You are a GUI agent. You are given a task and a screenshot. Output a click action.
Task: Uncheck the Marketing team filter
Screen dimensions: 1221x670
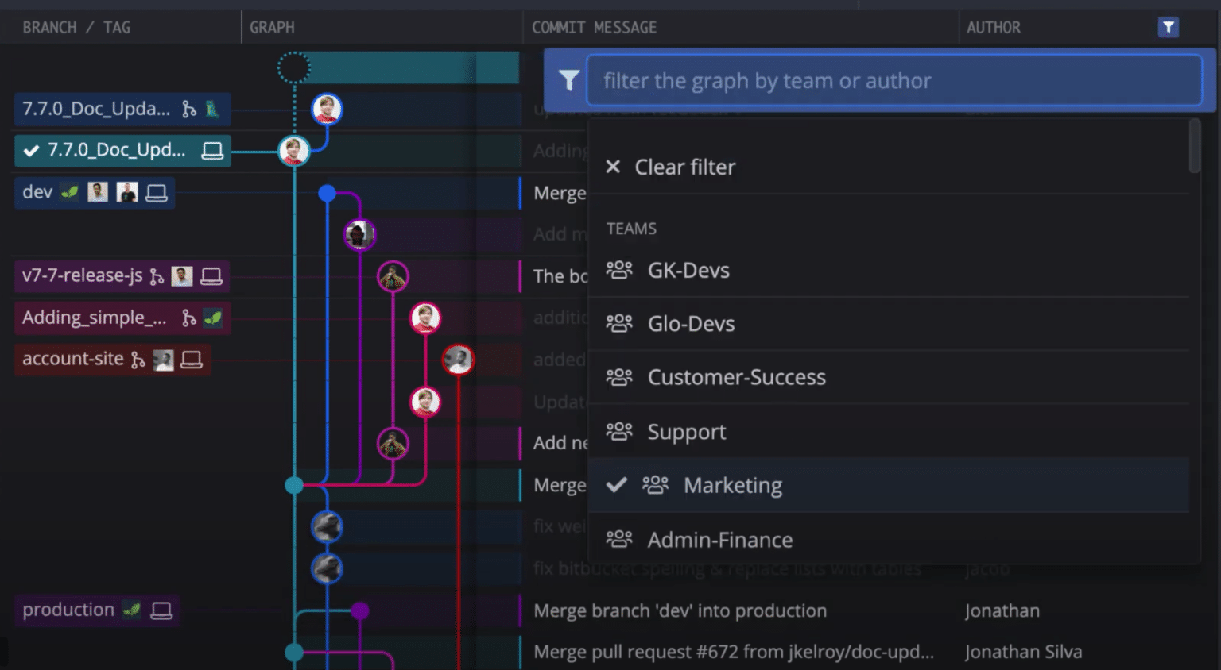tap(731, 485)
